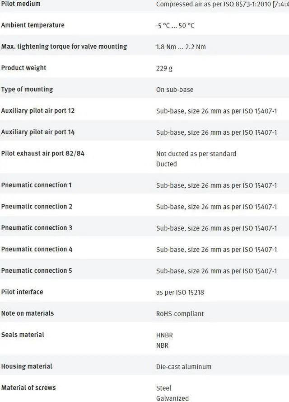289x402 pixels.
Task: Click the Auxiliary pilot air port 14 value
Action: tap(217, 132)
